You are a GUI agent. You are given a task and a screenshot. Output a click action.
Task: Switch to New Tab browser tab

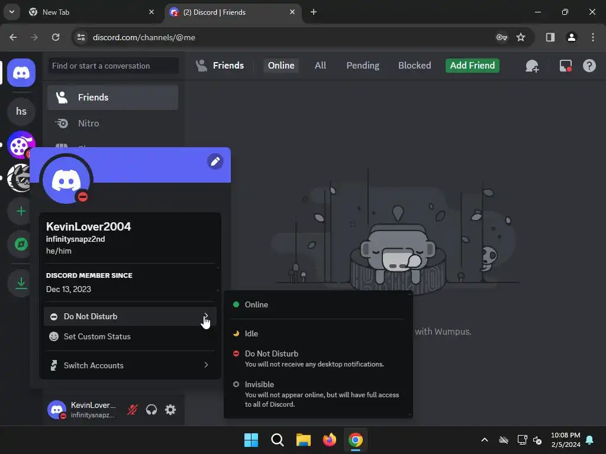coord(92,12)
